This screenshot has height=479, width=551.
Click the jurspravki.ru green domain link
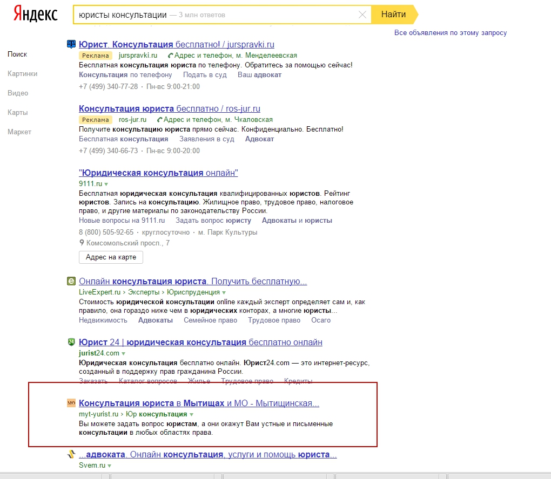pyautogui.click(x=138, y=56)
